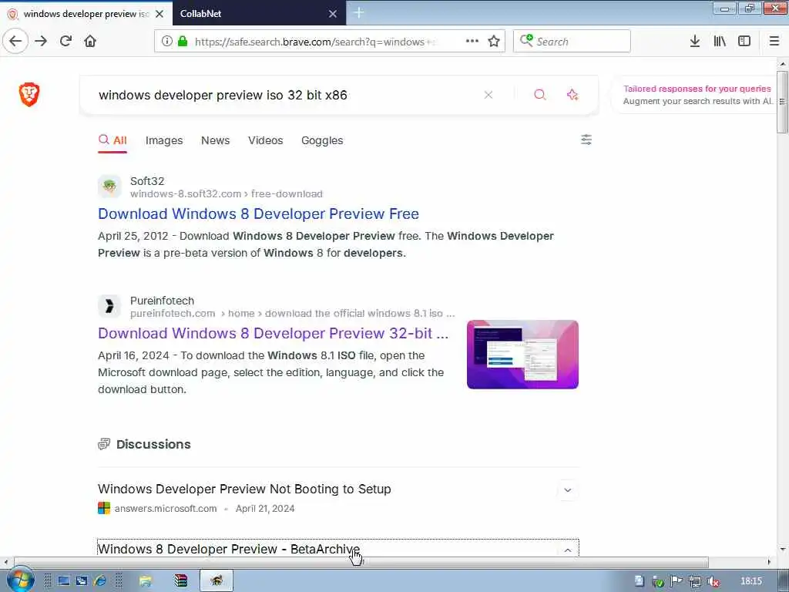
Task: Bookmark this page with the star
Action: [x=494, y=41]
